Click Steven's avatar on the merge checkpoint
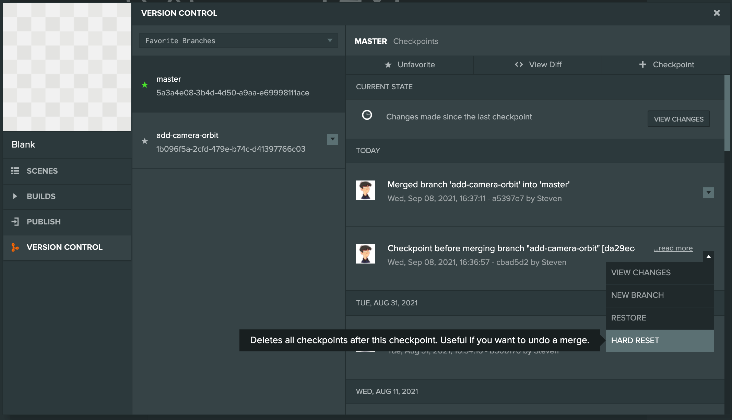The image size is (732, 420). click(366, 190)
